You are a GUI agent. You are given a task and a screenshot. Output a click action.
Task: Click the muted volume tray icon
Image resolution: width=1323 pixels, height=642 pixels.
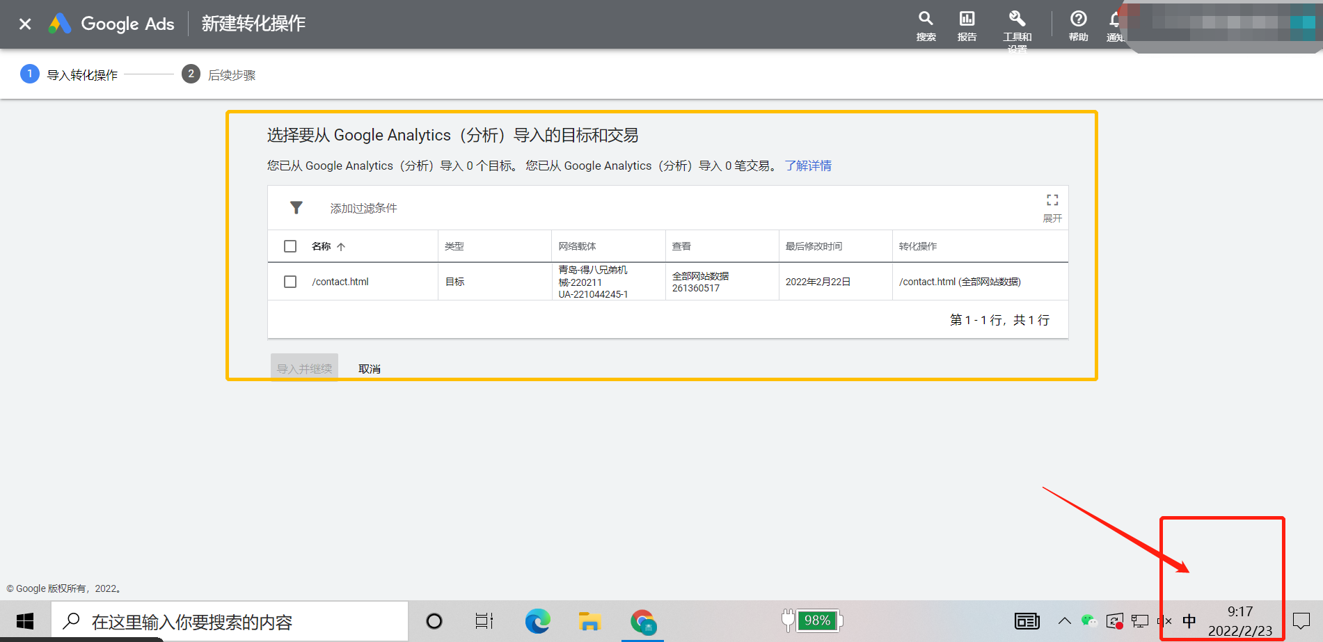click(1164, 621)
